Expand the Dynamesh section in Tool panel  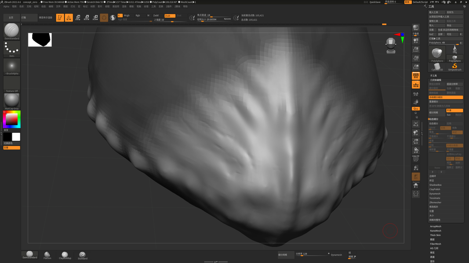[435, 194]
